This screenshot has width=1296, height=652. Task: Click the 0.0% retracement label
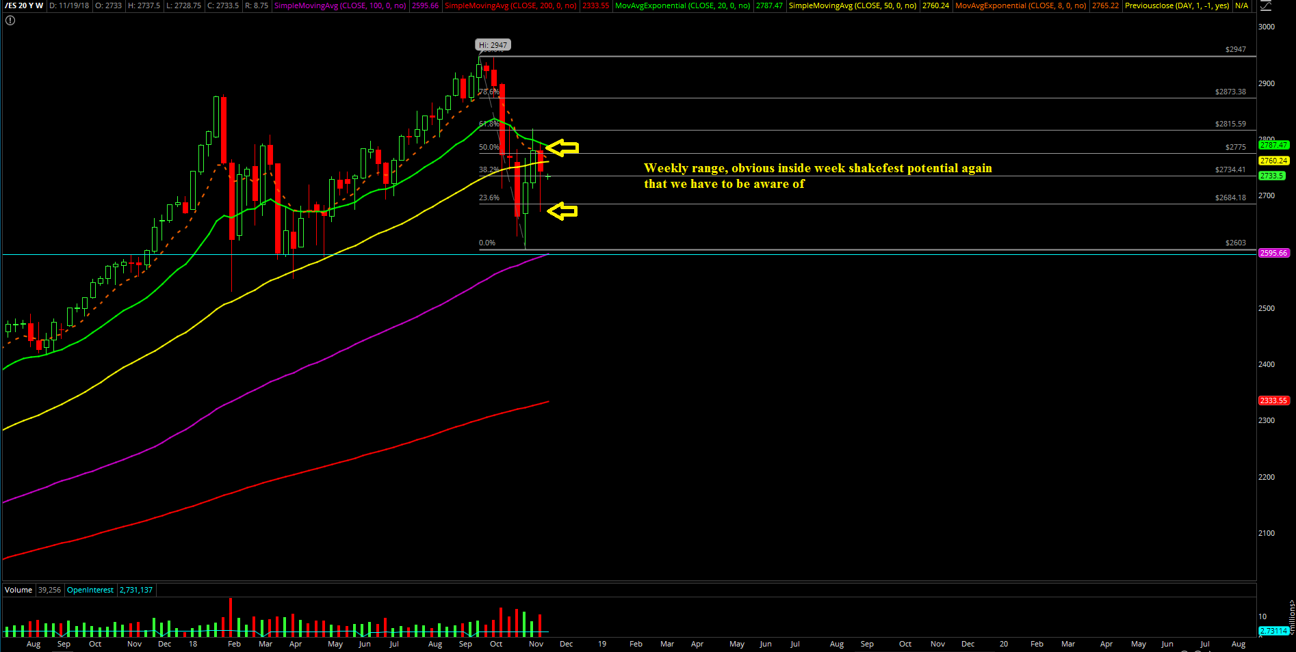(x=487, y=243)
